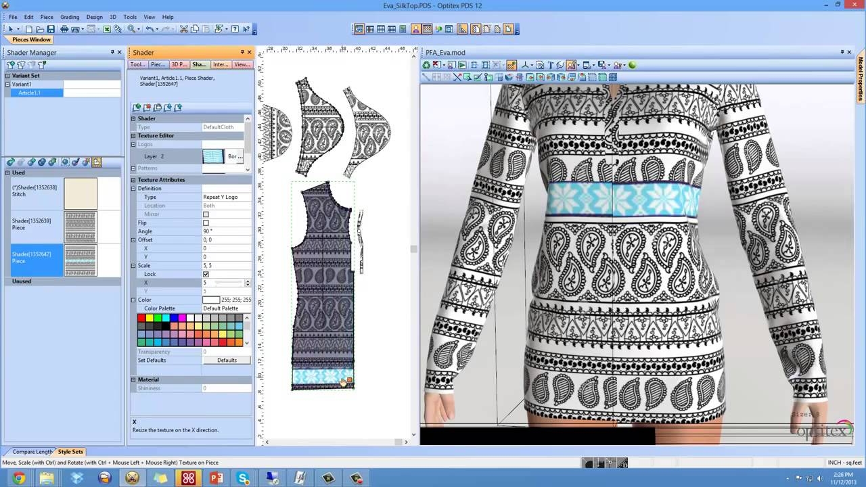
Task: Click the Zoom magnifier icon in the toolbar
Action: tap(131, 29)
